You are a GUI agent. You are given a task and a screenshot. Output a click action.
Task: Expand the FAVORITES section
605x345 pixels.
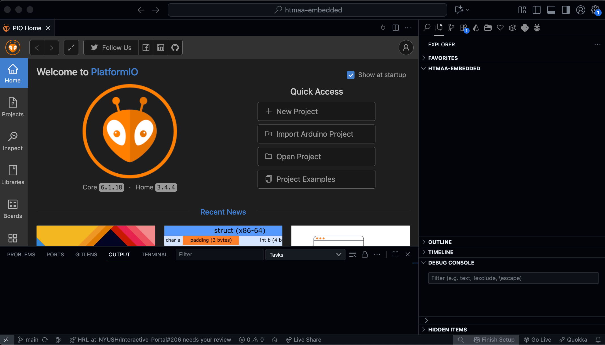pos(443,58)
